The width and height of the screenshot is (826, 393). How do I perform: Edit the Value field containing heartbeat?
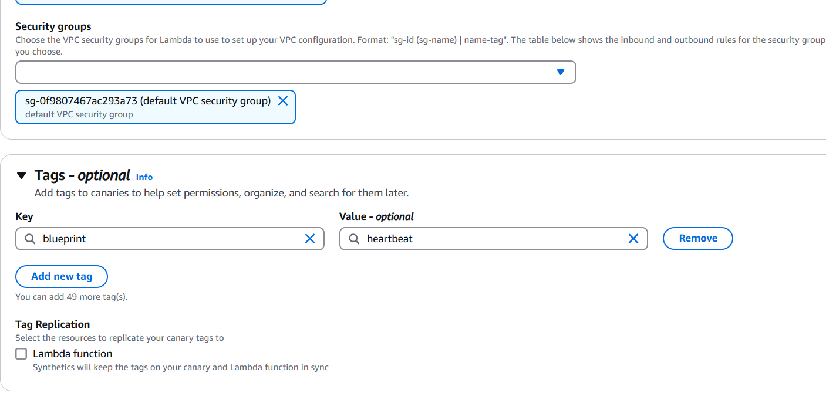[x=494, y=239]
